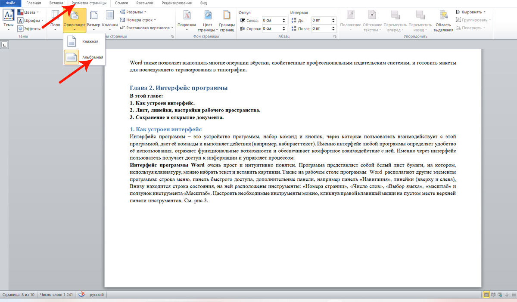Viewport: 517px width, 302px height.
Task: Open the Вставка ribbon tab
Action: tap(56, 3)
